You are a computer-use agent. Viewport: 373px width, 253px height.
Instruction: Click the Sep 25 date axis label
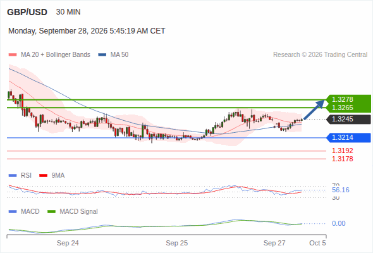(x=177, y=244)
